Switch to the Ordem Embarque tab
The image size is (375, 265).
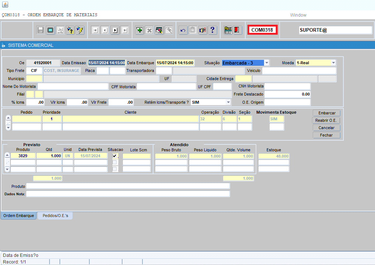tap(19, 216)
